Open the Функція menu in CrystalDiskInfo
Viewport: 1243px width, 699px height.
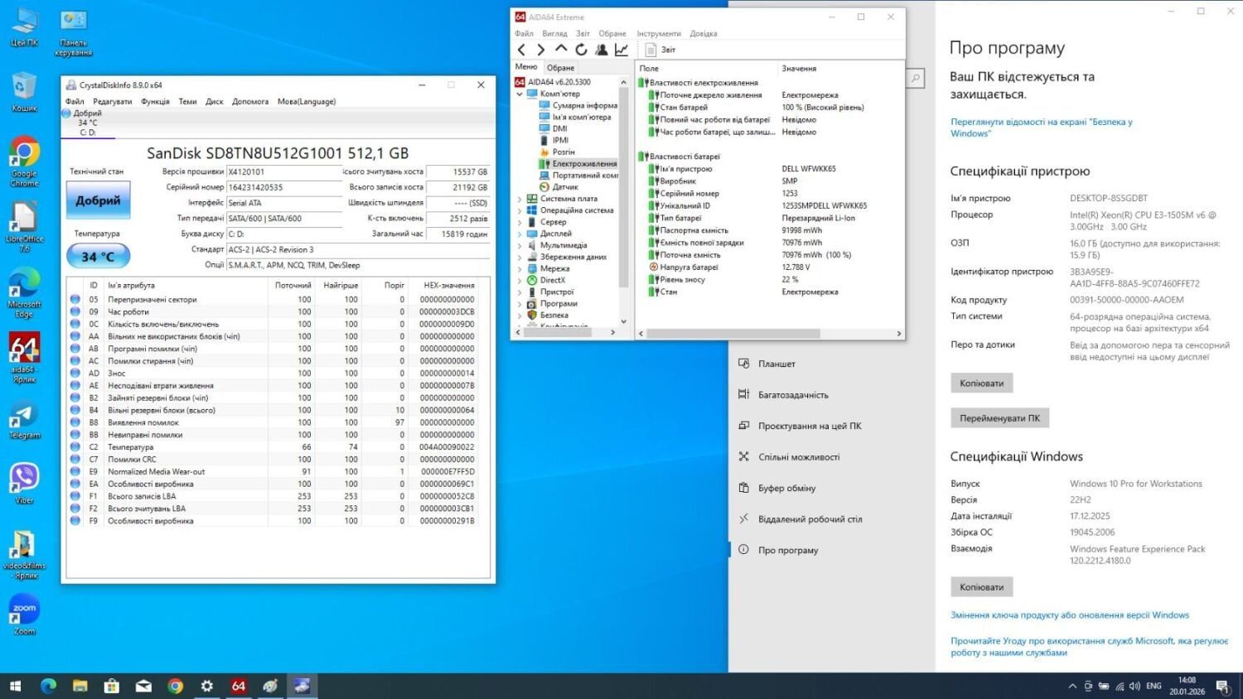[155, 102]
